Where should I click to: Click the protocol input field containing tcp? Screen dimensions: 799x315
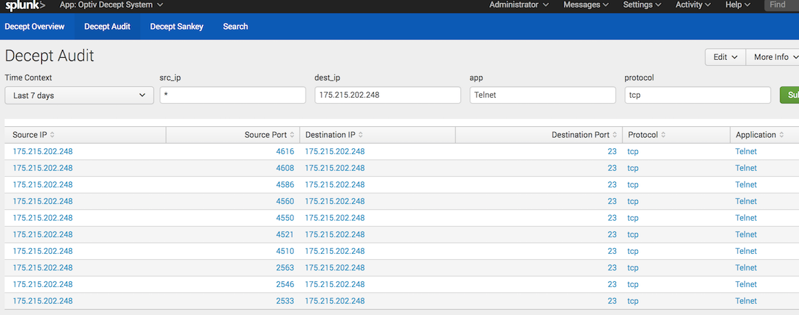698,95
